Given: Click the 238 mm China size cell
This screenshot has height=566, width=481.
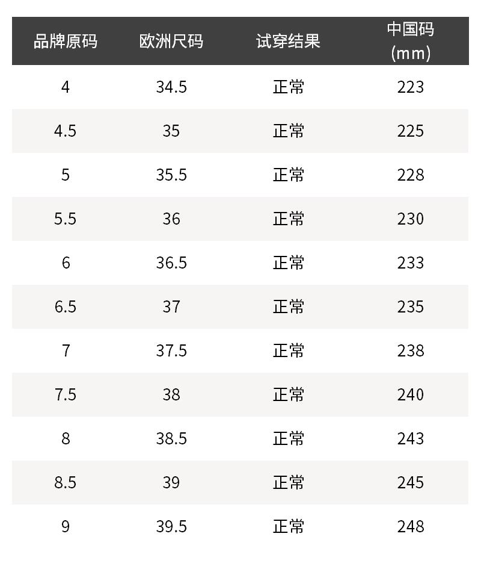Looking at the screenshot, I should (411, 351).
